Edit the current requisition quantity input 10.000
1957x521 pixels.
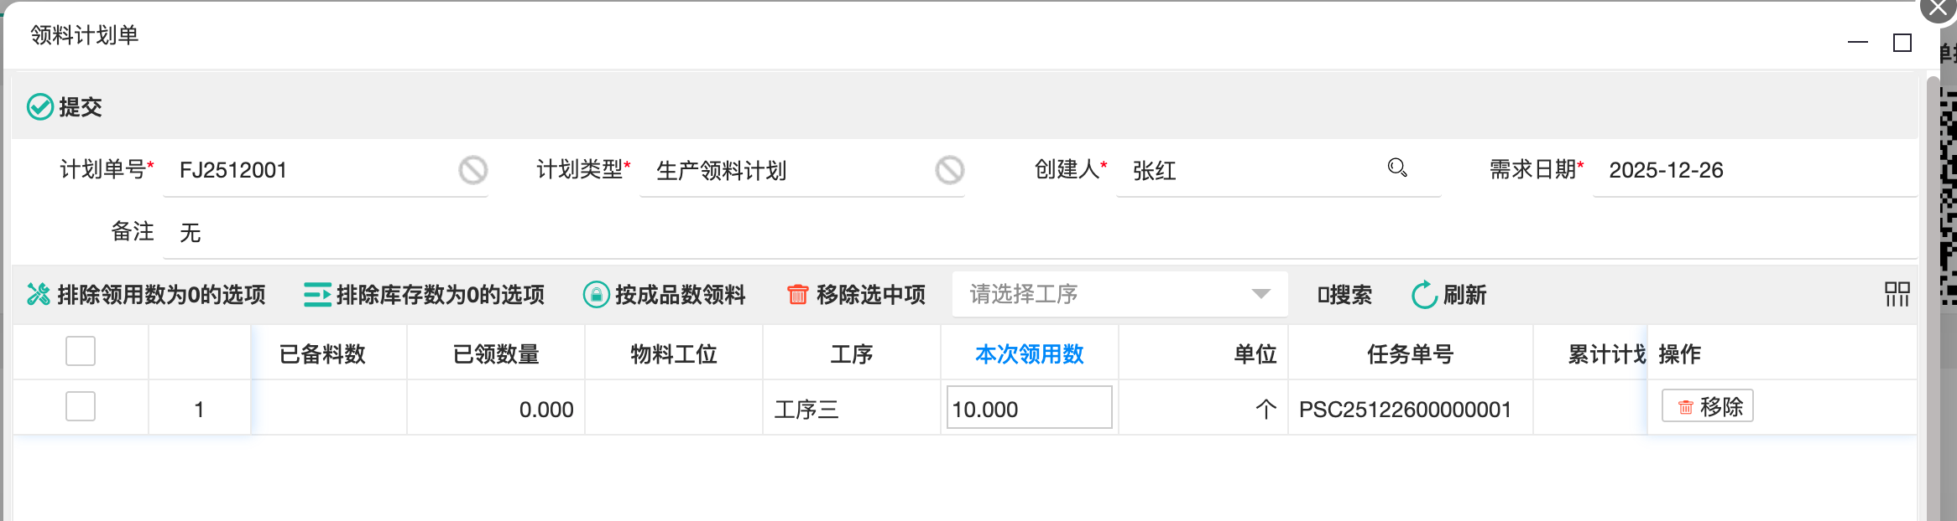point(1029,409)
